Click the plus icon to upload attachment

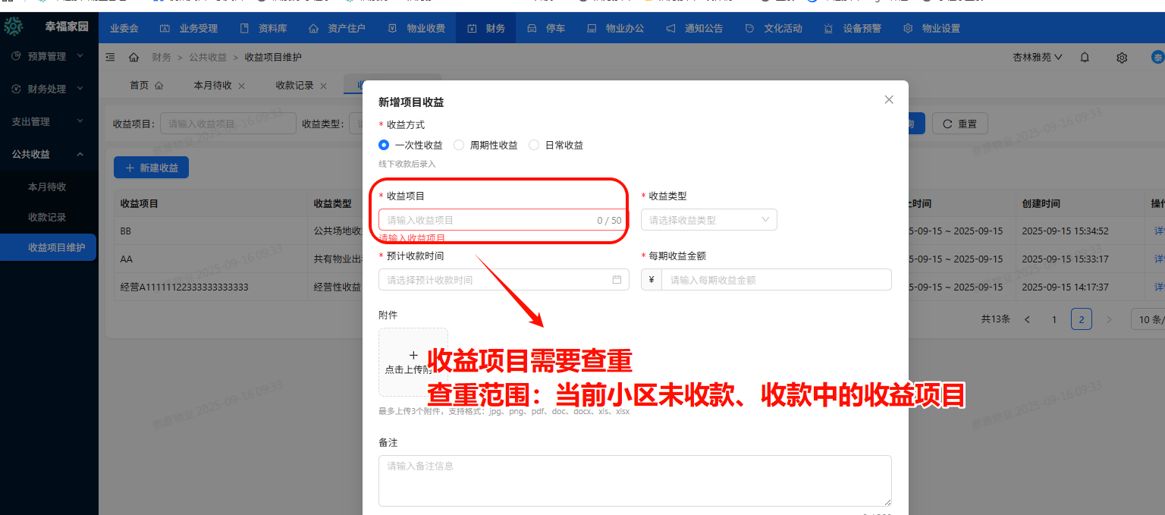pyautogui.click(x=413, y=355)
